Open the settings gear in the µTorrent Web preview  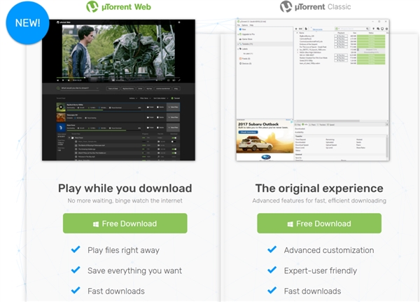179,22
